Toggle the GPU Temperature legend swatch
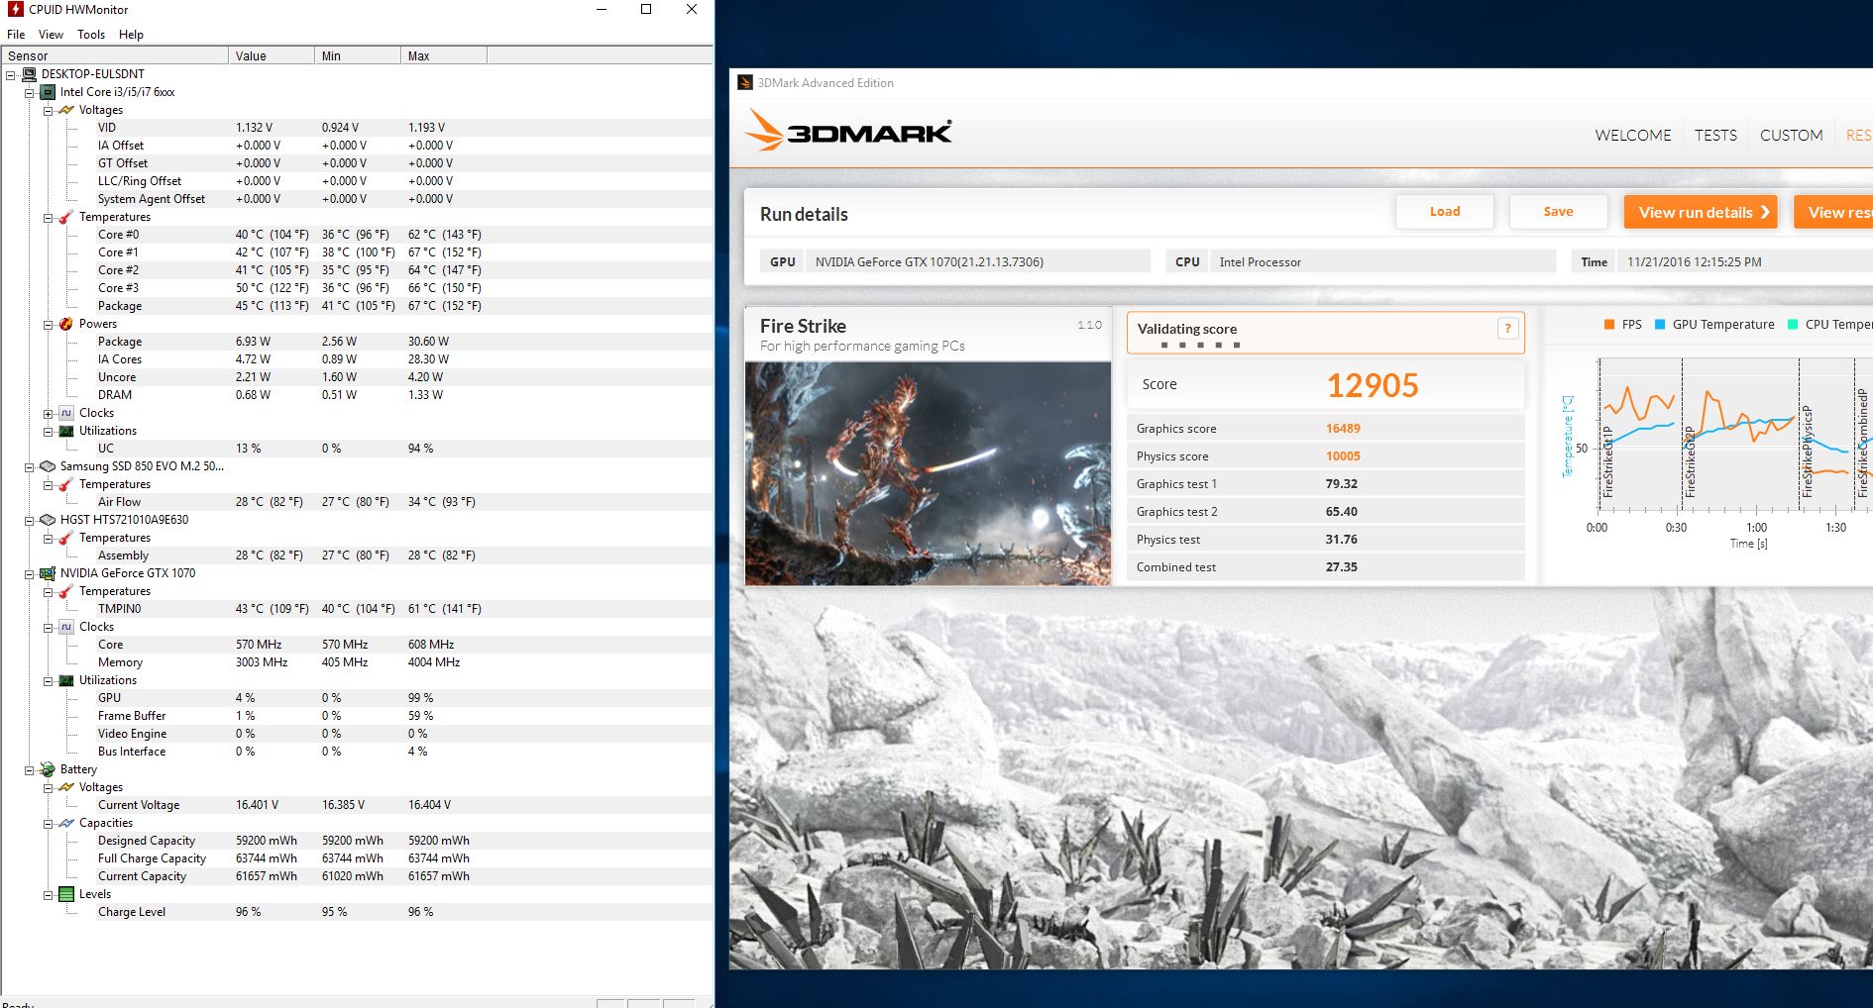 click(1660, 325)
